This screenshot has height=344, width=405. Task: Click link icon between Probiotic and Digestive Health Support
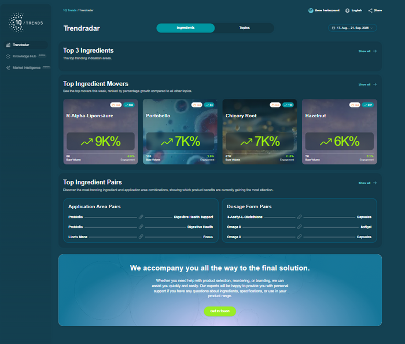pyautogui.click(x=141, y=217)
